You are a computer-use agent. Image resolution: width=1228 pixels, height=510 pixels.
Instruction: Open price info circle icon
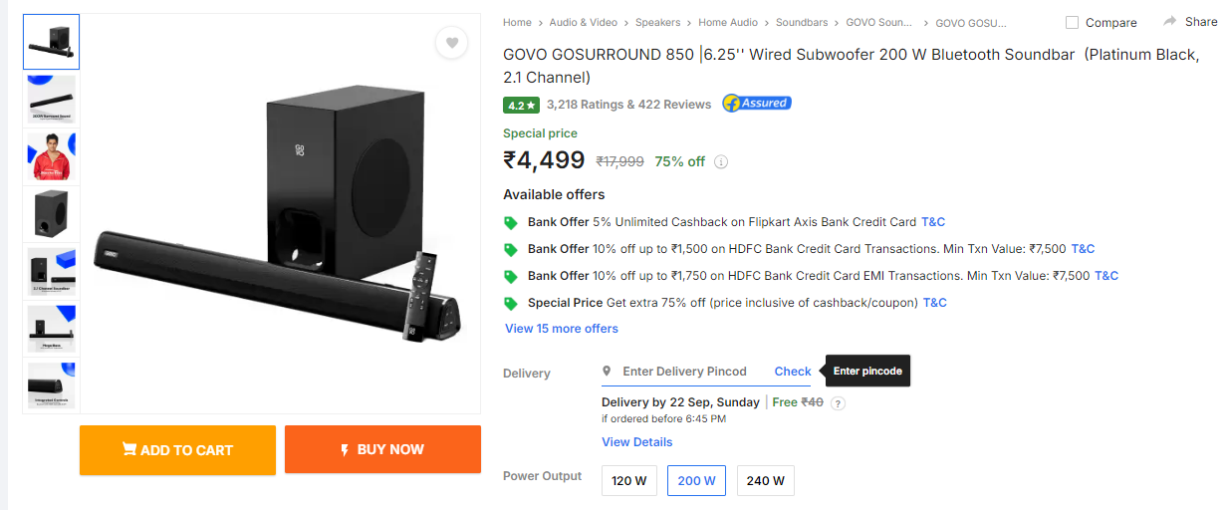(721, 161)
